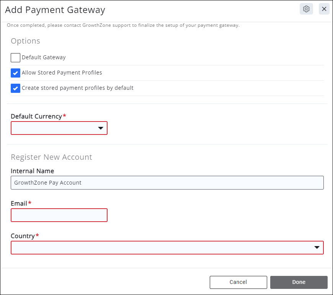Click the Default Gateway label text

(44, 57)
